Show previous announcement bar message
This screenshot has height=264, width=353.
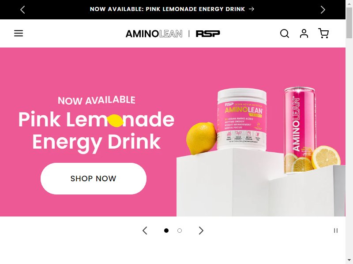pyautogui.click(x=23, y=9)
